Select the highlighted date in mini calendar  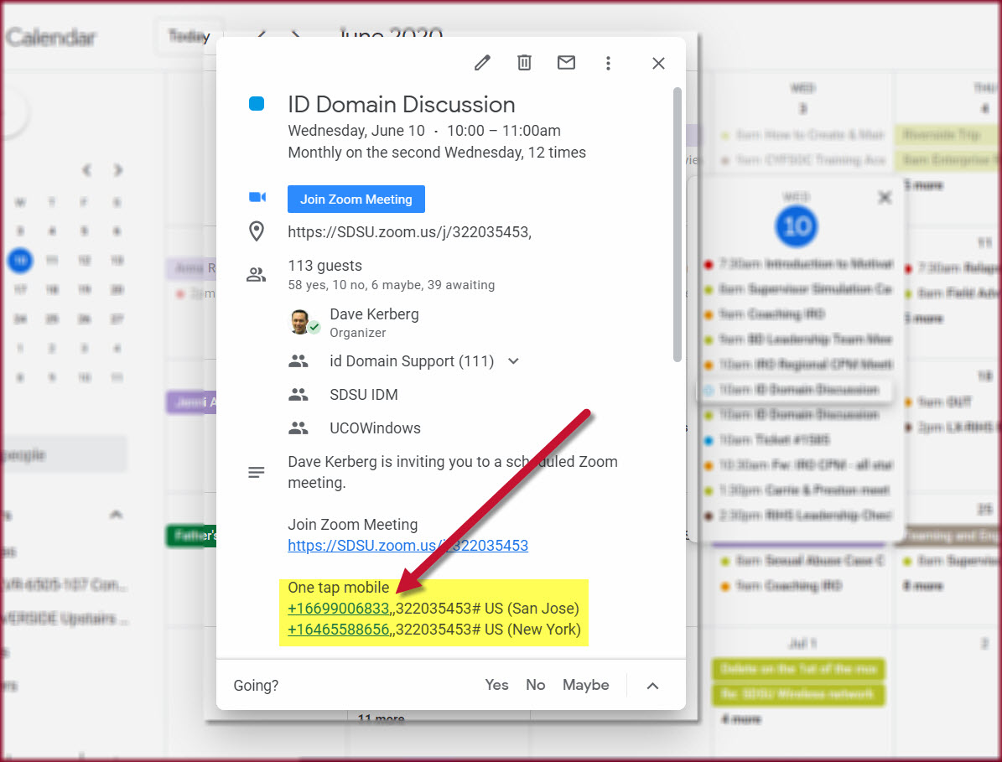tap(20, 260)
